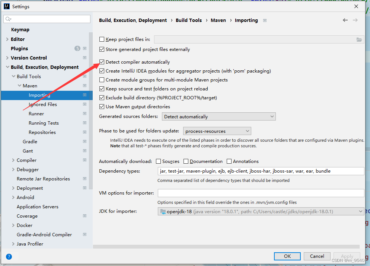Enable Keep project files in checkbox
This screenshot has width=370, height=266.
102,39
